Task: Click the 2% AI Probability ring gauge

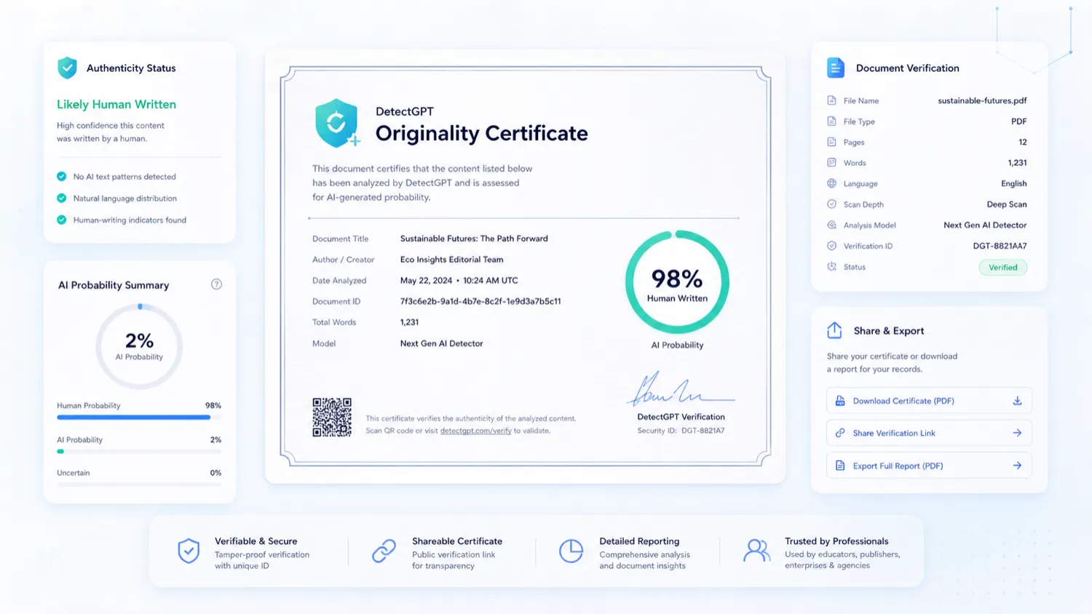Action: pos(139,346)
